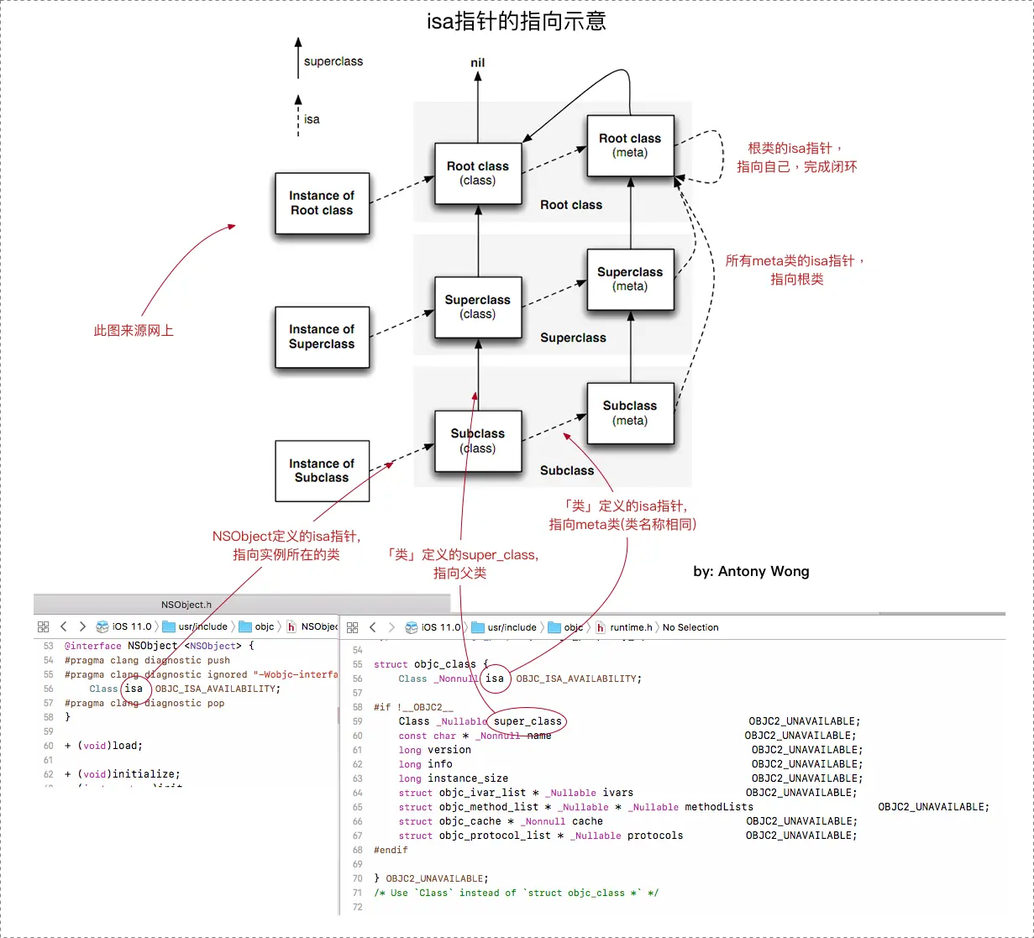
Task: Click line number 56 in the NSObject.h gutter
Action: (x=49, y=689)
